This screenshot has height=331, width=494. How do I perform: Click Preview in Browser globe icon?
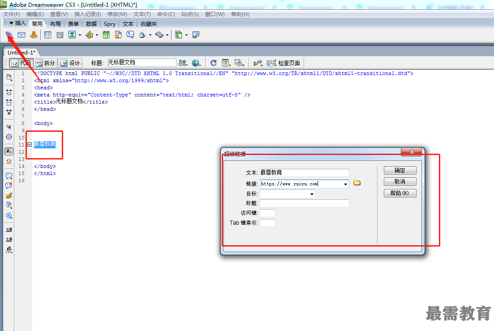196,63
